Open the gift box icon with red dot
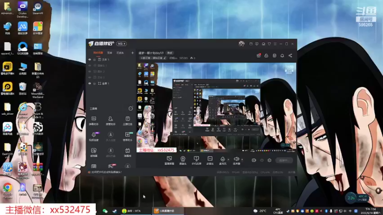The image size is (383, 215). pos(259,55)
